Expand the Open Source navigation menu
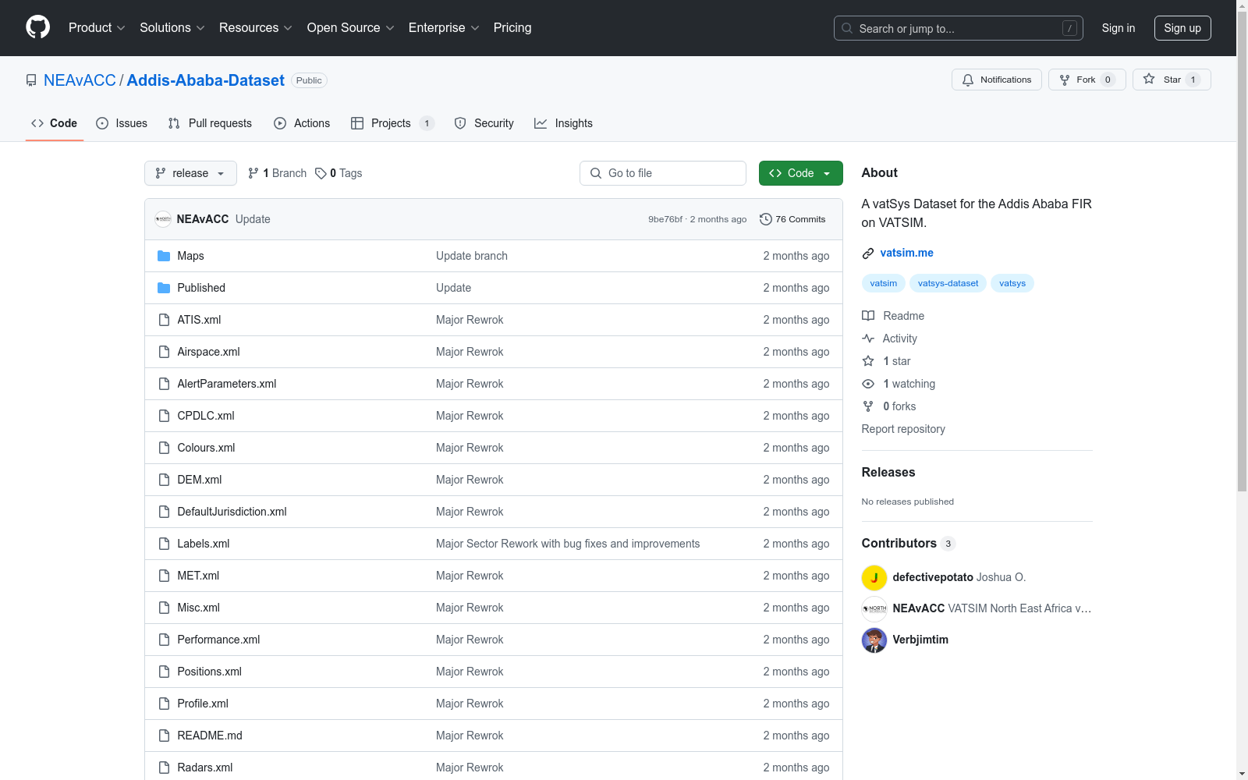The height and width of the screenshot is (780, 1248). pos(351,27)
